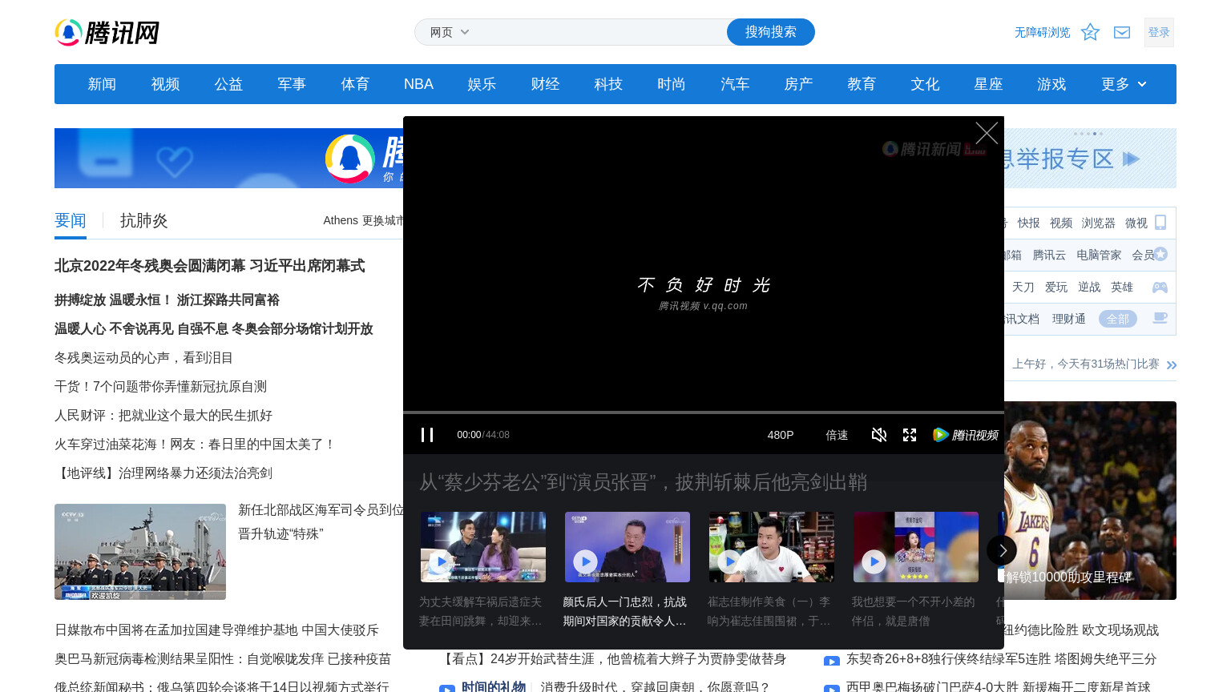Screen dimensions: 1231x692
Task: Close the video popup player
Action: coord(987,133)
